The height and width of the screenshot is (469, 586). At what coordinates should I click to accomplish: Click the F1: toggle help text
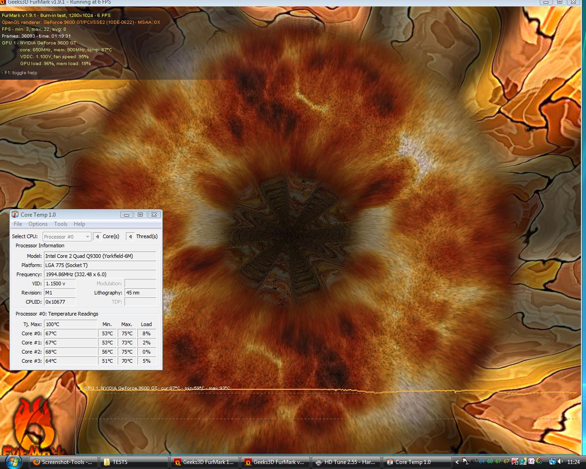[x=21, y=73]
